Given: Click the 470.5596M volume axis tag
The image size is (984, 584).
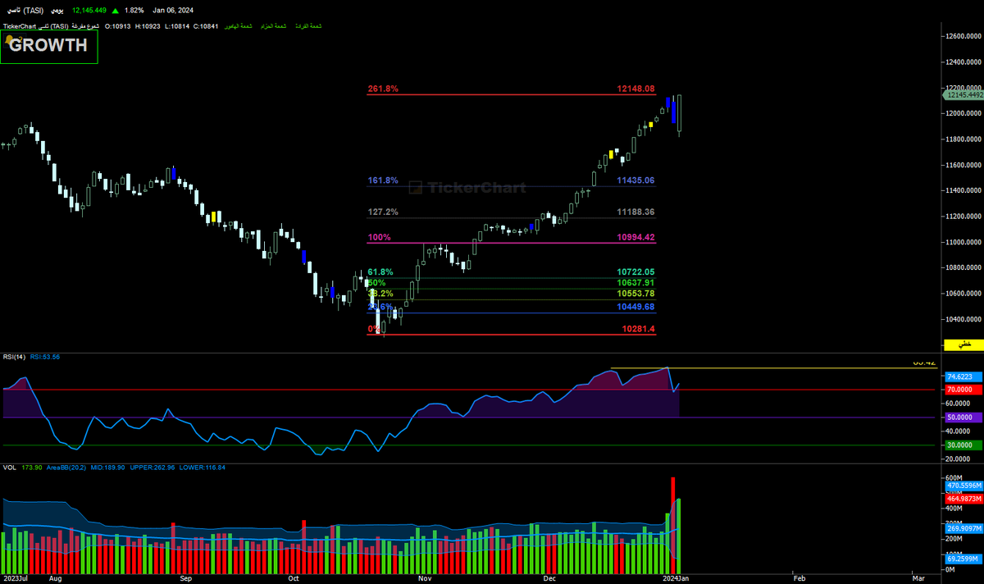Looking at the screenshot, I should pos(963,487).
